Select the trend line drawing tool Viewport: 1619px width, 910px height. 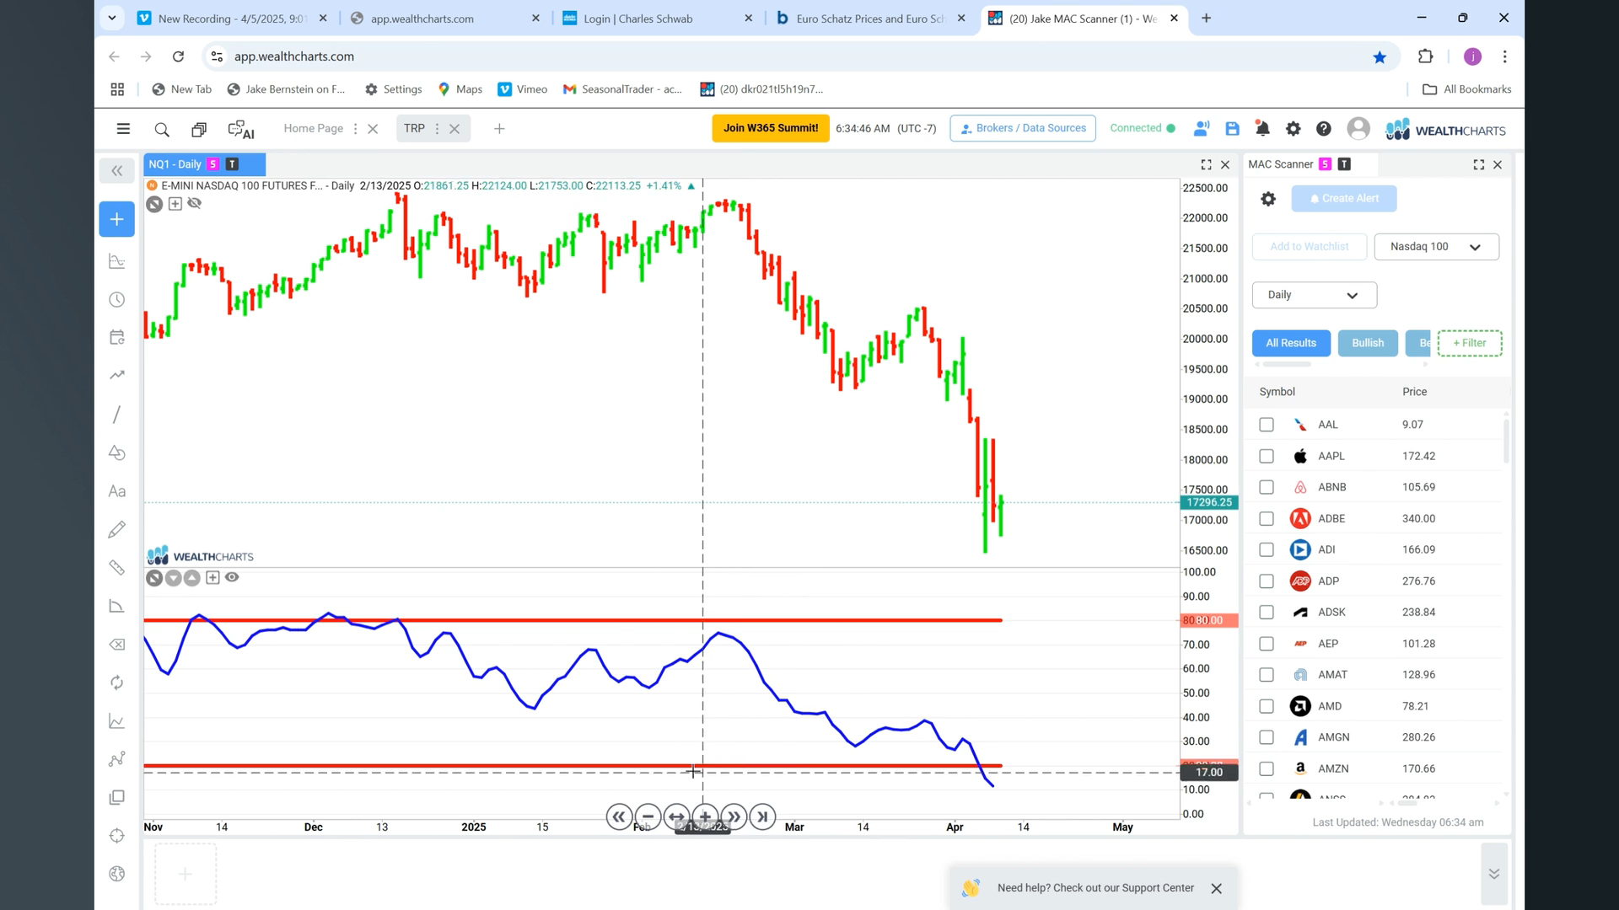click(x=117, y=415)
